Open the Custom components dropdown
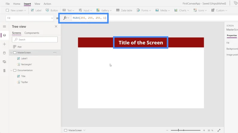 219,10
